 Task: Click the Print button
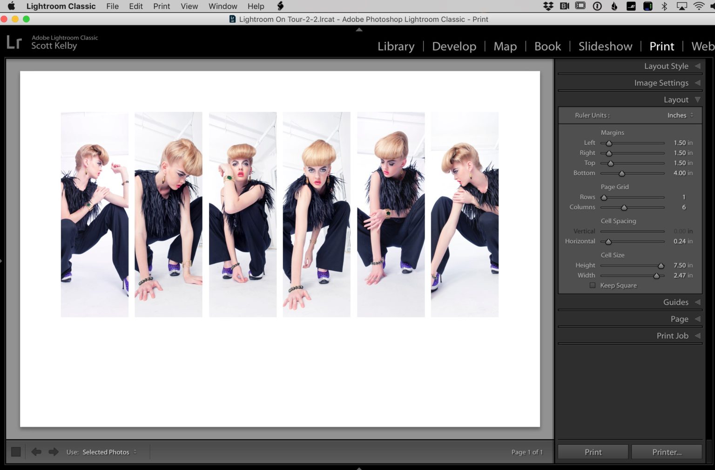pyautogui.click(x=593, y=451)
